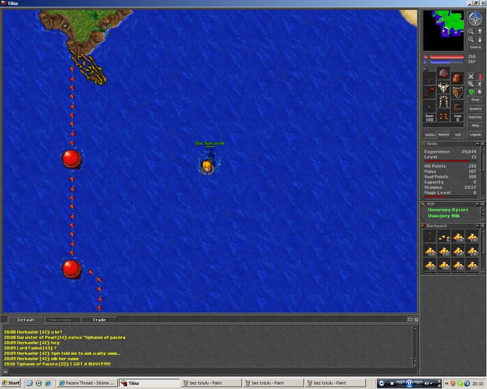This screenshot has width=487, height=389.
Task: Toggle chat volume say-mode icon
Action: pyautogui.click(x=5, y=372)
